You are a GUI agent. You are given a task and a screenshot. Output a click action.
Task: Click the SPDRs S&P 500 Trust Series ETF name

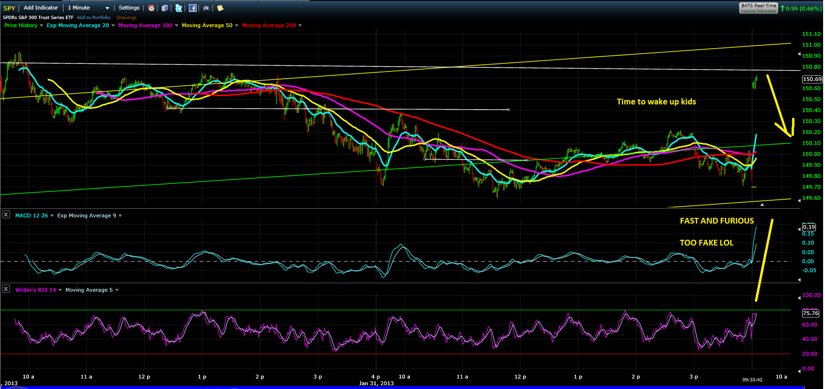[x=38, y=18]
